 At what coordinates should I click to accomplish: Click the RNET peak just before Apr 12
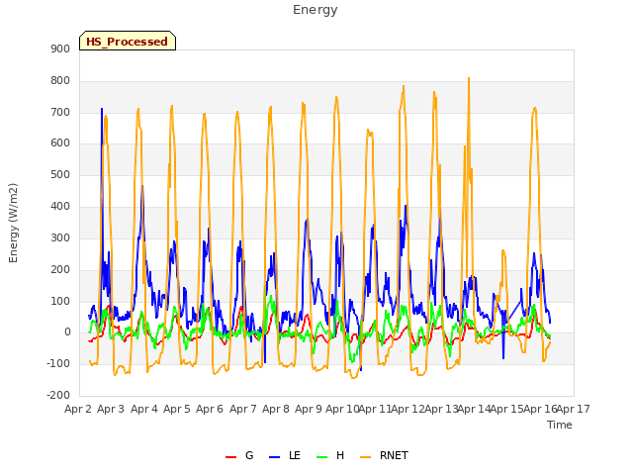click(404, 87)
